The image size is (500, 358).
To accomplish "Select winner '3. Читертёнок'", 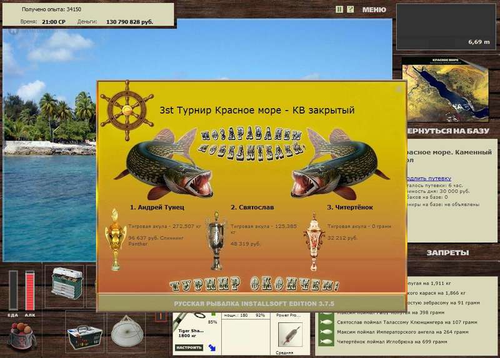I will coord(350,207).
